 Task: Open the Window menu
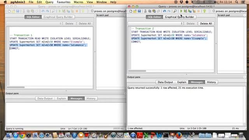[x=102, y=2]
